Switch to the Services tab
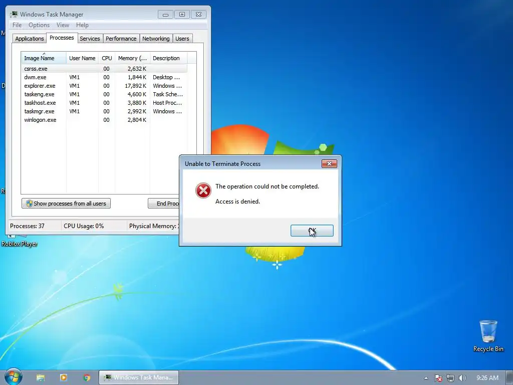The height and width of the screenshot is (385, 513). (x=90, y=39)
